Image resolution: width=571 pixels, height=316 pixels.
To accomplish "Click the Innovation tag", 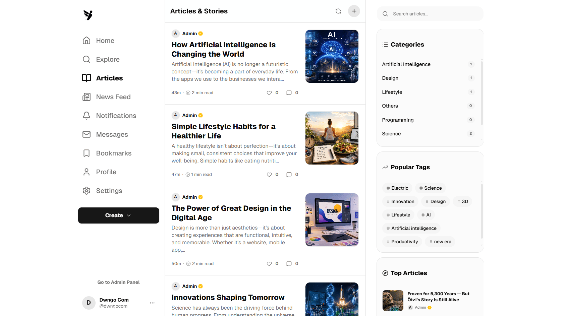I will point(400,201).
